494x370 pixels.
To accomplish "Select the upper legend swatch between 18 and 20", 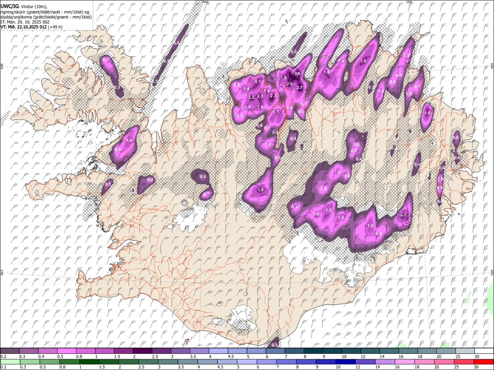I will (x=427, y=351).
